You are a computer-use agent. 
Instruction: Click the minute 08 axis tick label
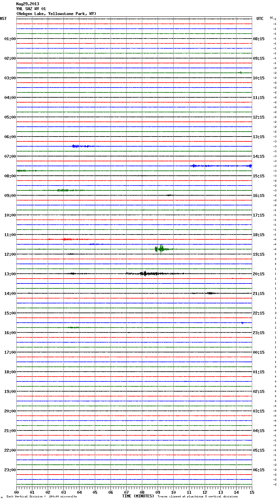(x=142, y=492)
